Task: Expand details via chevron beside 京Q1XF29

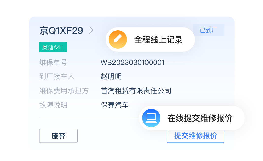Action: (91, 30)
